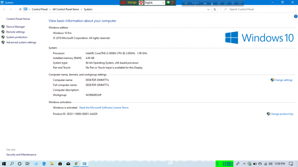
Task: Expand chevron after All Control Panel Items
Action: (82, 9)
